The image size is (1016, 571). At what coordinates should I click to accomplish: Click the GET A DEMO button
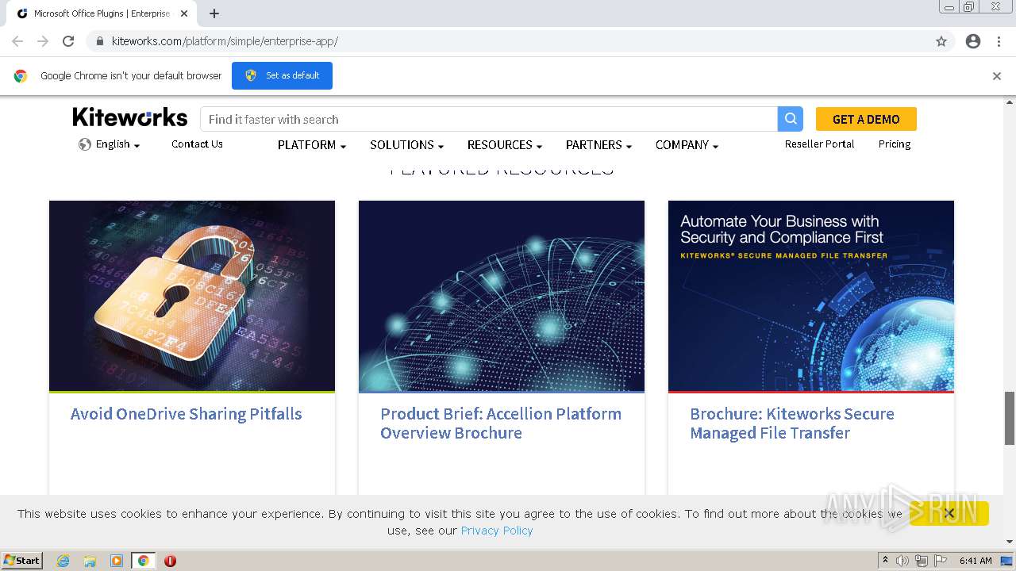[x=866, y=119]
